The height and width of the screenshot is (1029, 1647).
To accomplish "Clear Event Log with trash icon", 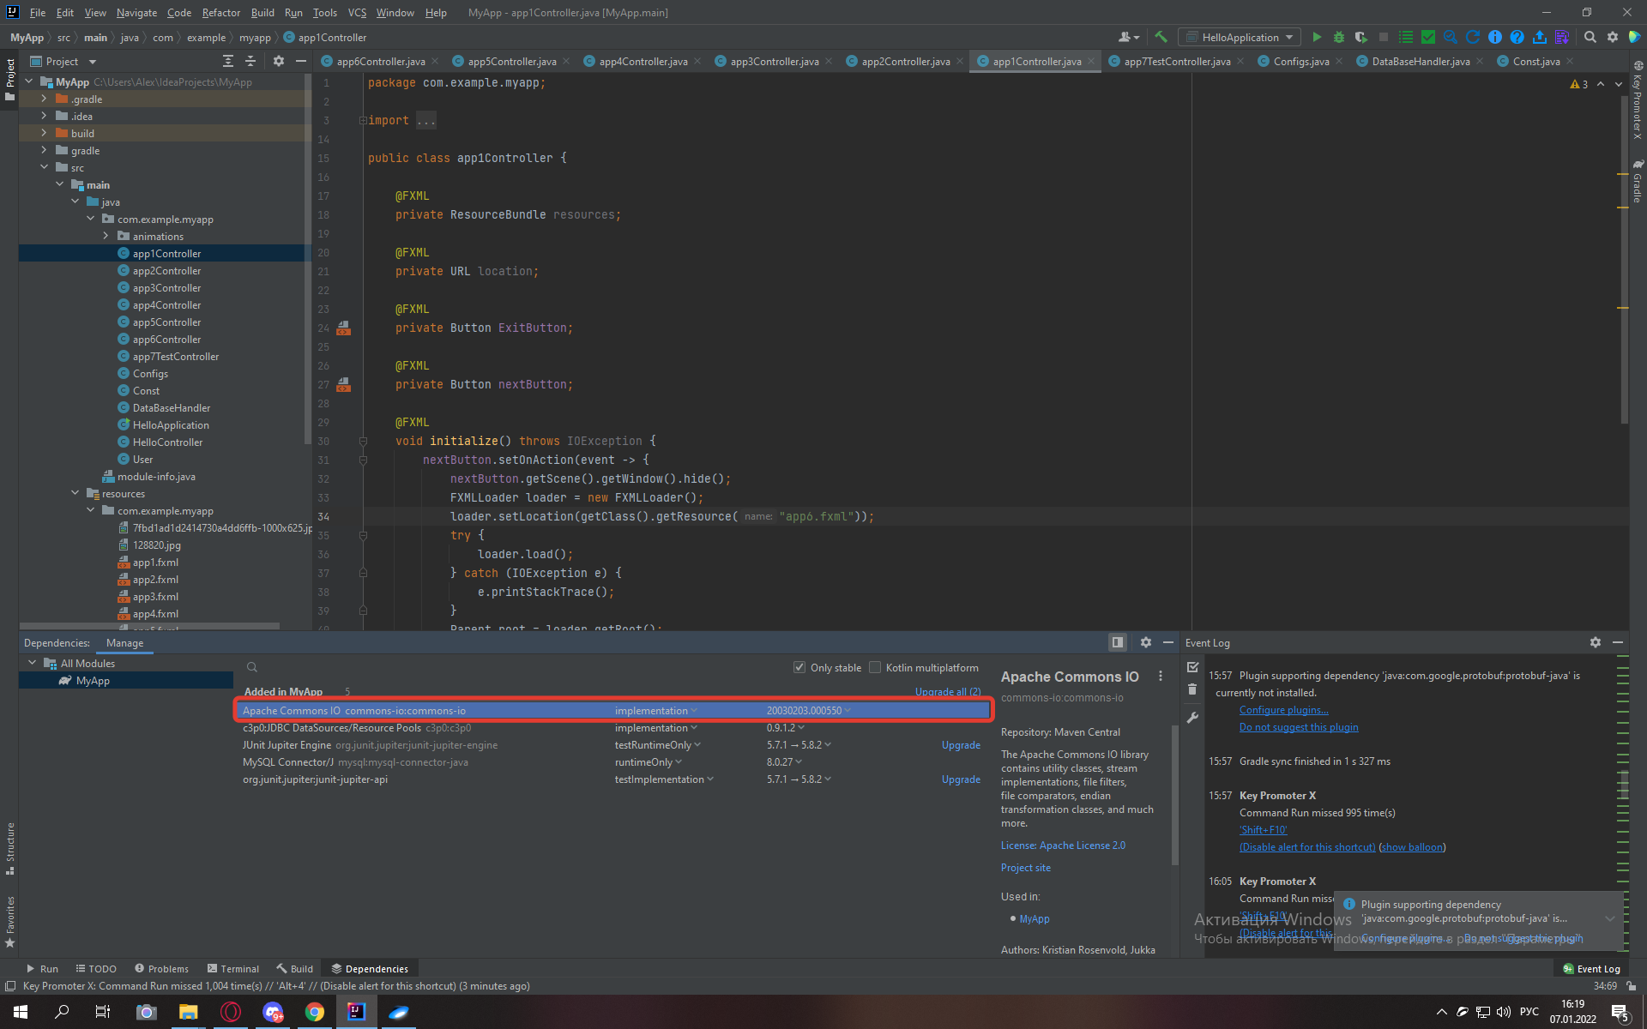I will [x=1192, y=689].
